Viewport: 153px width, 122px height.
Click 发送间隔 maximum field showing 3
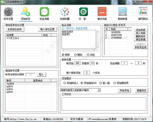138,63
